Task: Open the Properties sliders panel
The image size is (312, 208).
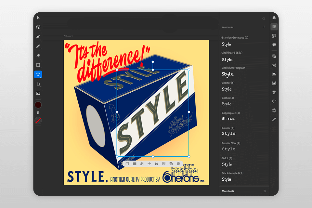Action: [x=274, y=27]
